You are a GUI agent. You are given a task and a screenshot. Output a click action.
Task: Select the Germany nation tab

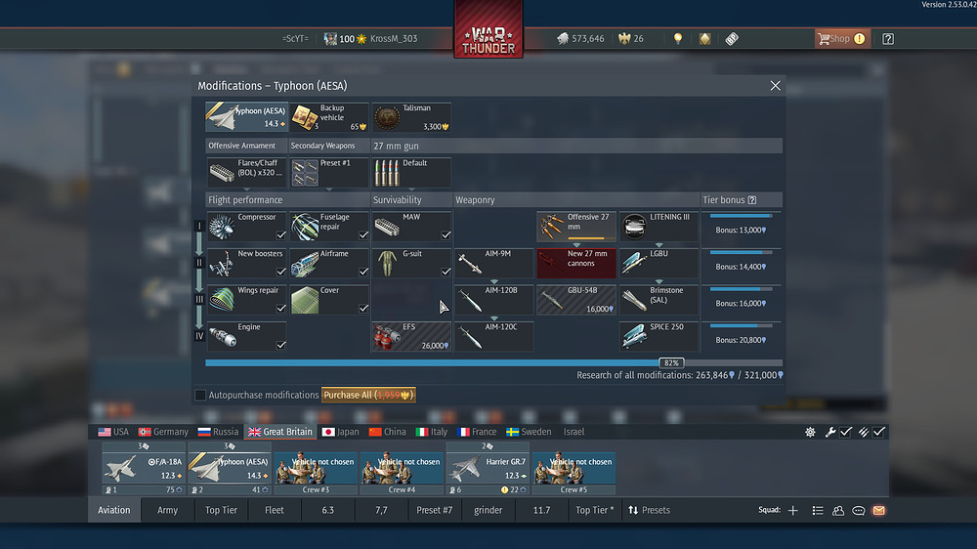(163, 432)
